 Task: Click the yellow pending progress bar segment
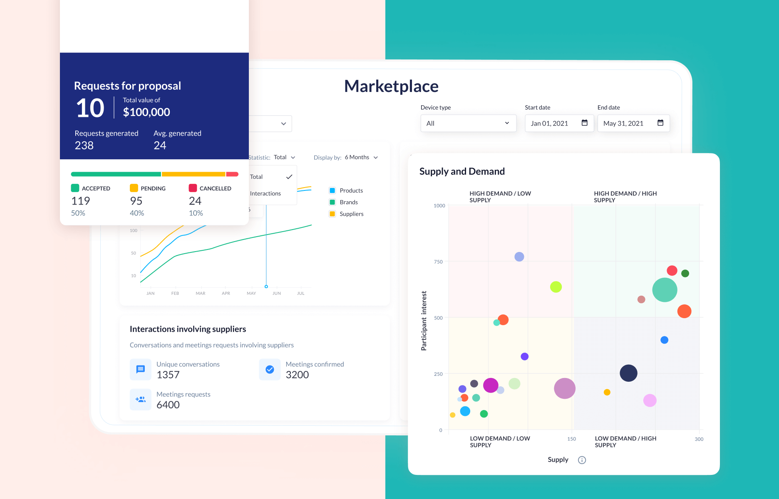(194, 174)
